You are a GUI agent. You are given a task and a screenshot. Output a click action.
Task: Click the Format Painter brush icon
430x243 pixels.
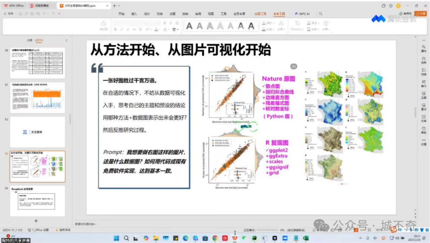click(104, 24)
